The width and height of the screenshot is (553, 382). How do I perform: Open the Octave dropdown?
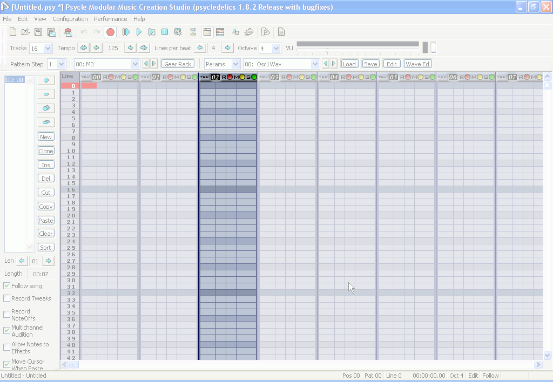[276, 48]
